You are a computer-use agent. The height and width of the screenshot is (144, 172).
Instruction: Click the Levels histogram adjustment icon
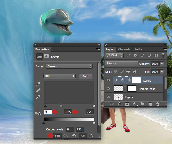tap(39, 56)
